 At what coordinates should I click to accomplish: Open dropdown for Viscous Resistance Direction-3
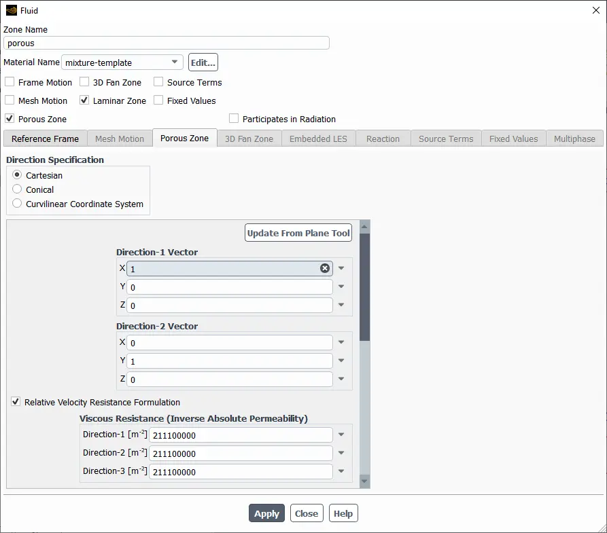click(341, 471)
